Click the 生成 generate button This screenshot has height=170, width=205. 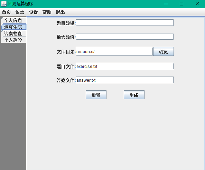tap(134, 95)
